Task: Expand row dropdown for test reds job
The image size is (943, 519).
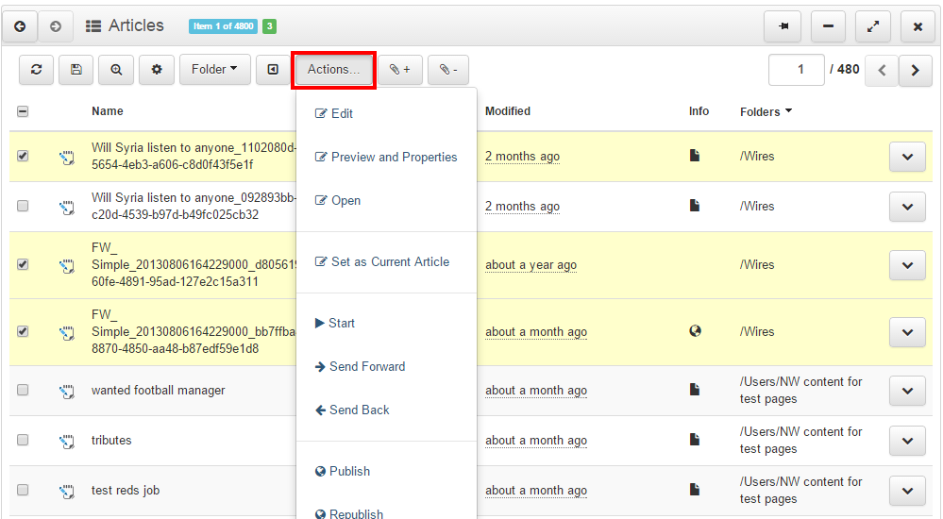Action: (907, 491)
